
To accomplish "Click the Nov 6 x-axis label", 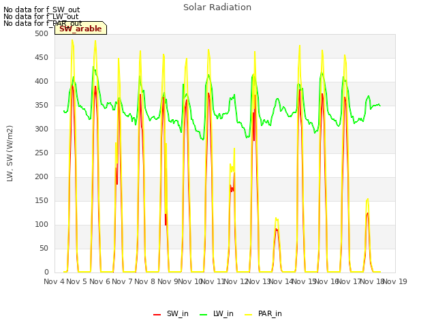I will click(99, 281).
